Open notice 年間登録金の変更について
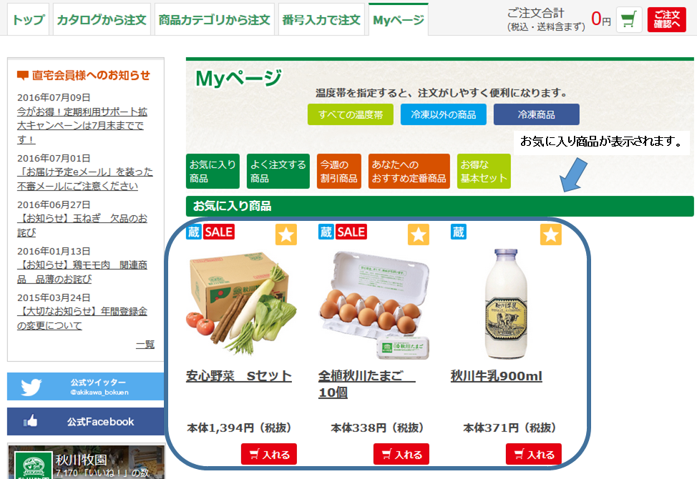The width and height of the screenshot is (697, 479). (82, 318)
